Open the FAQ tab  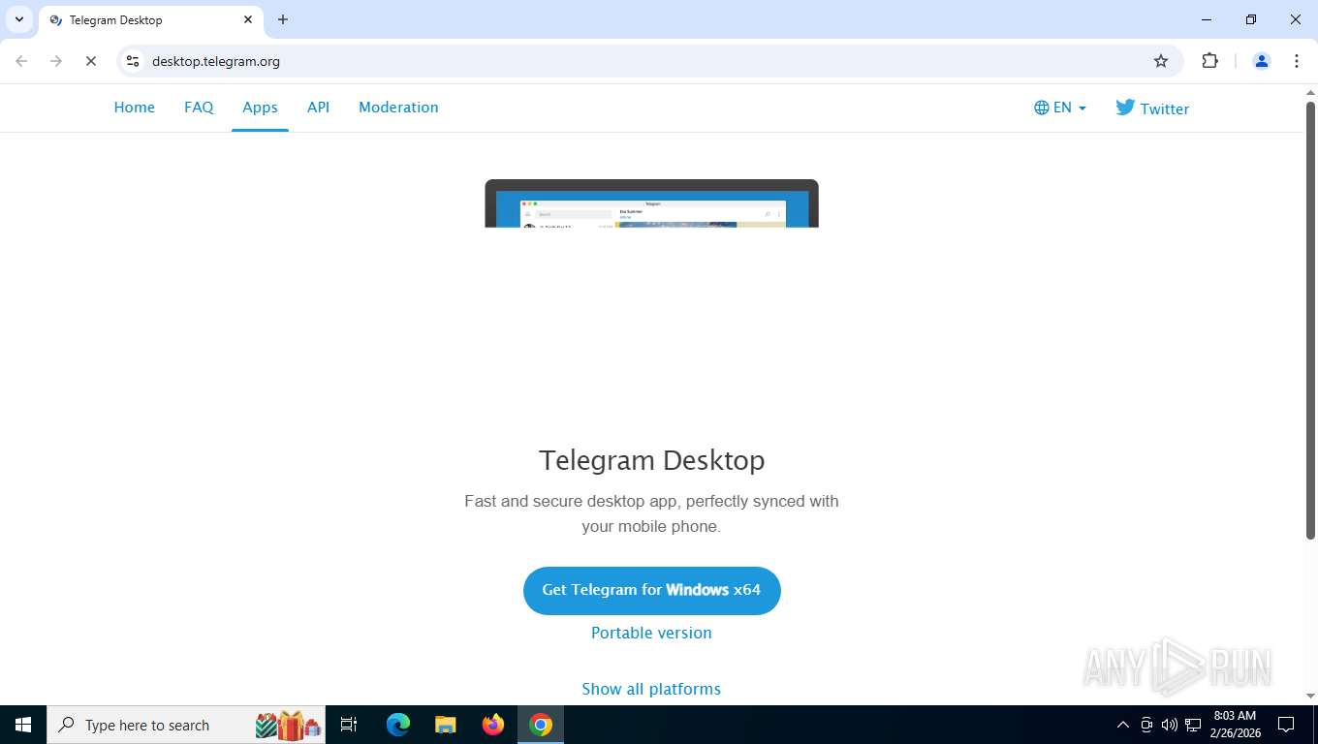click(x=199, y=108)
